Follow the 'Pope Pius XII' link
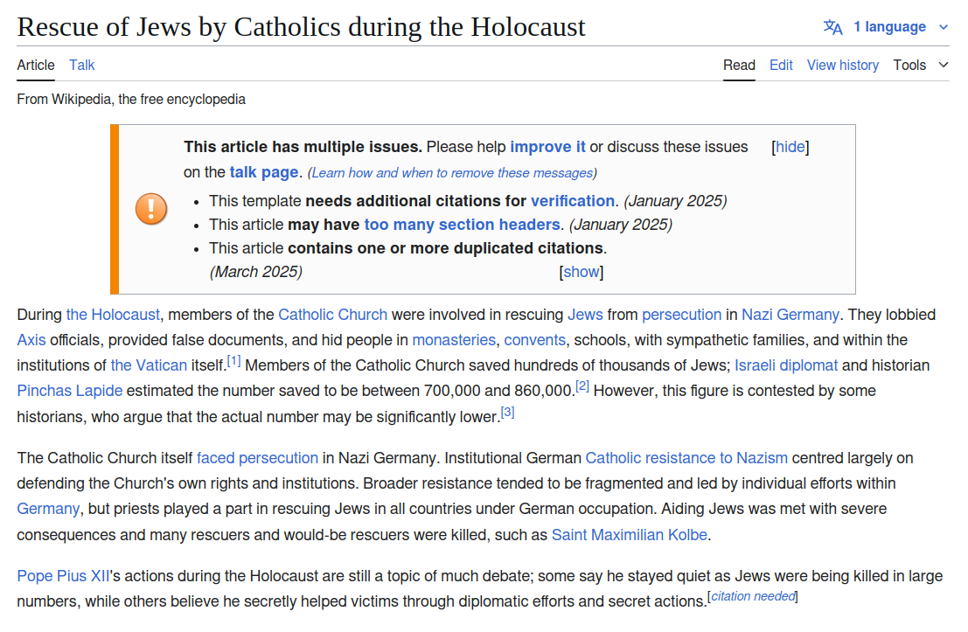 (x=63, y=576)
